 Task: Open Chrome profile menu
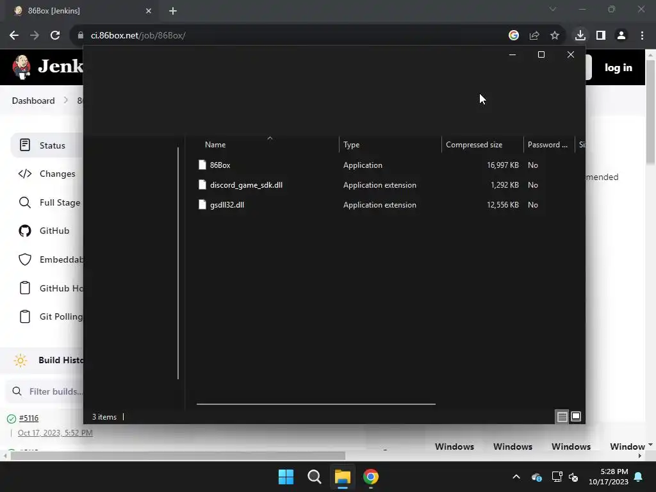click(621, 36)
